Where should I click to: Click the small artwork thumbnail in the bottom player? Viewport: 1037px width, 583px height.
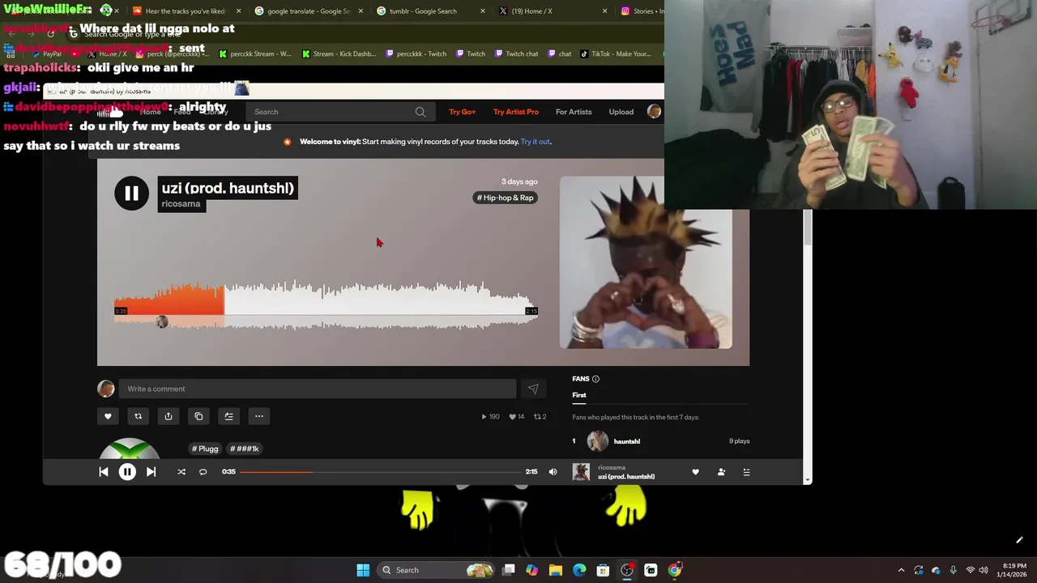coord(581,472)
